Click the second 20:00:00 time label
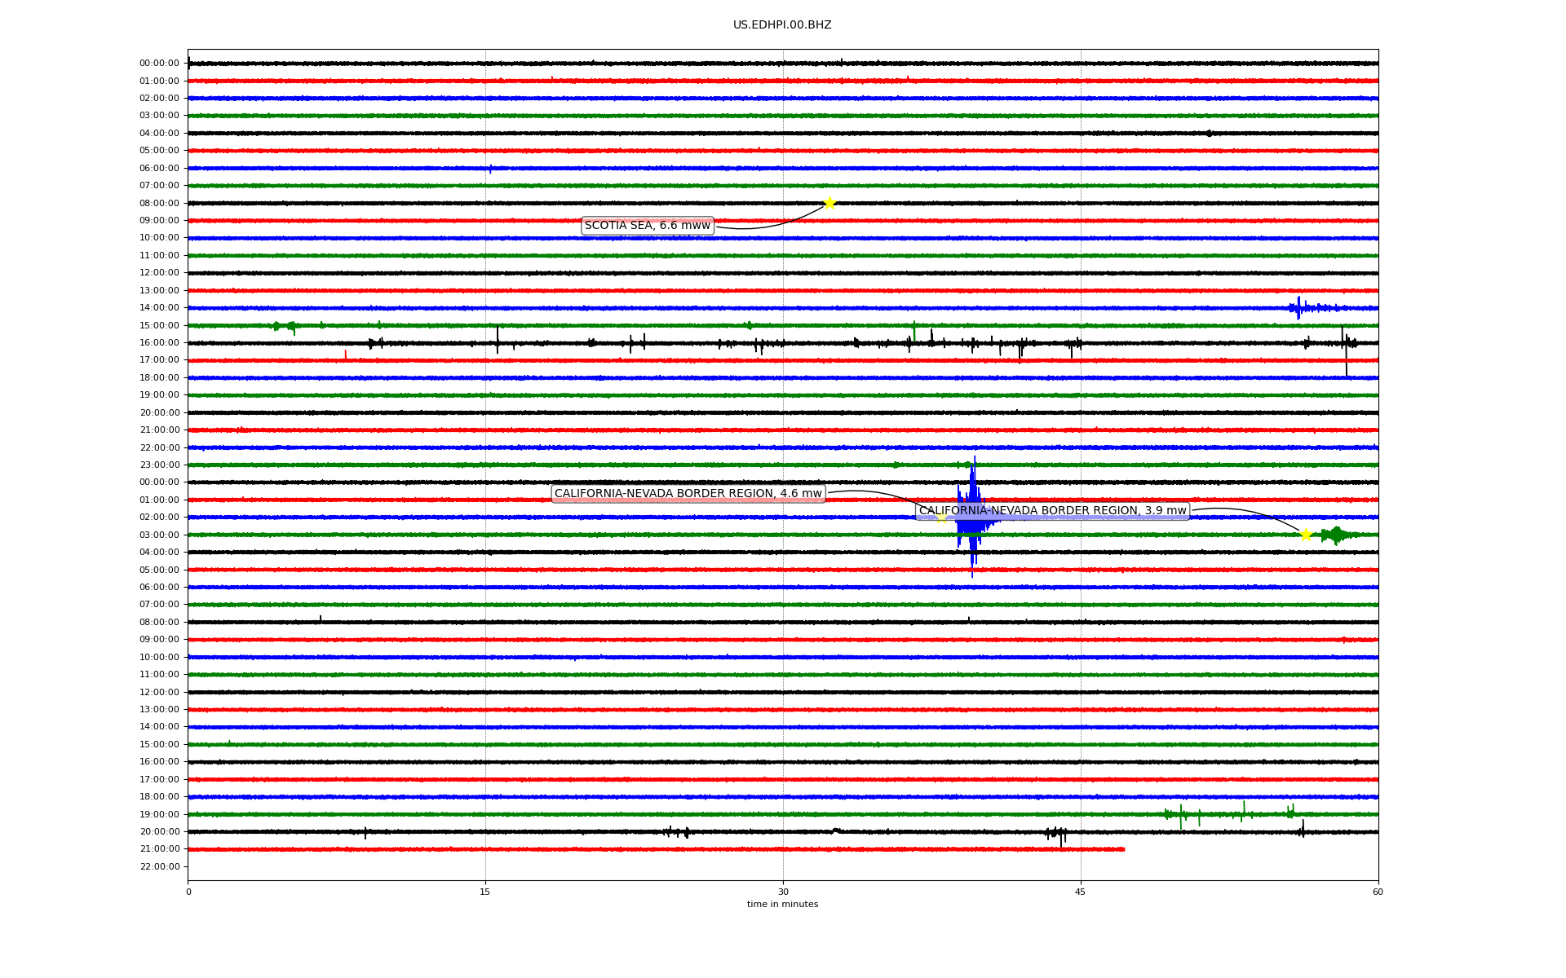The width and height of the screenshot is (1566, 978). 159,832
